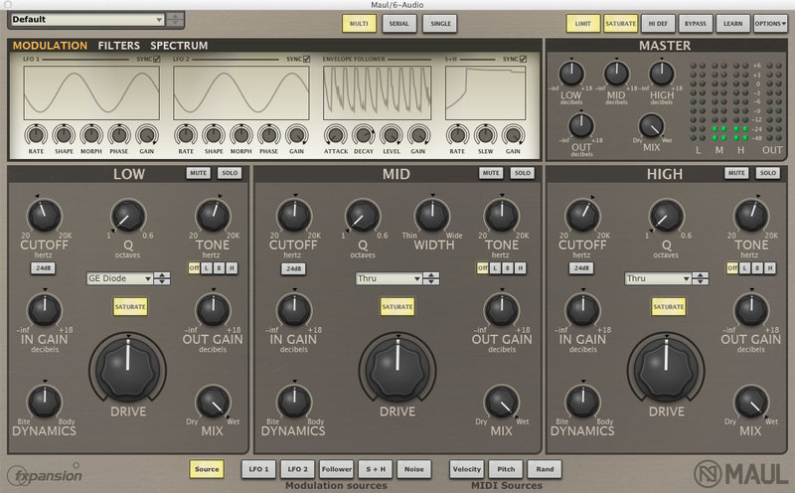795x493 pixels.
Task: Click the MID band WIDTH knob
Action: pos(432,215)
